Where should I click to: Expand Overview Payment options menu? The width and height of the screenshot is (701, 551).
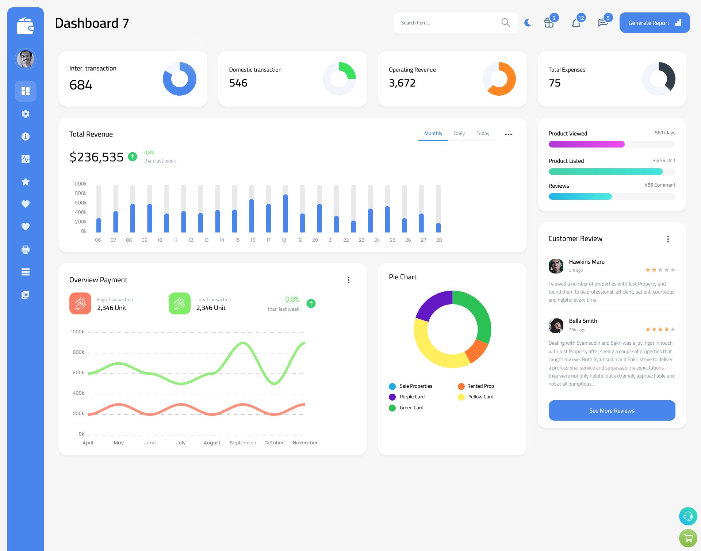(349, 279)
